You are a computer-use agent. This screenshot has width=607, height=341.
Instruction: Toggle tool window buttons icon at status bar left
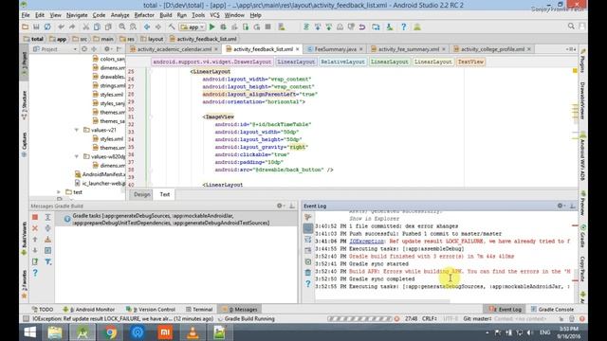(26, 319)
